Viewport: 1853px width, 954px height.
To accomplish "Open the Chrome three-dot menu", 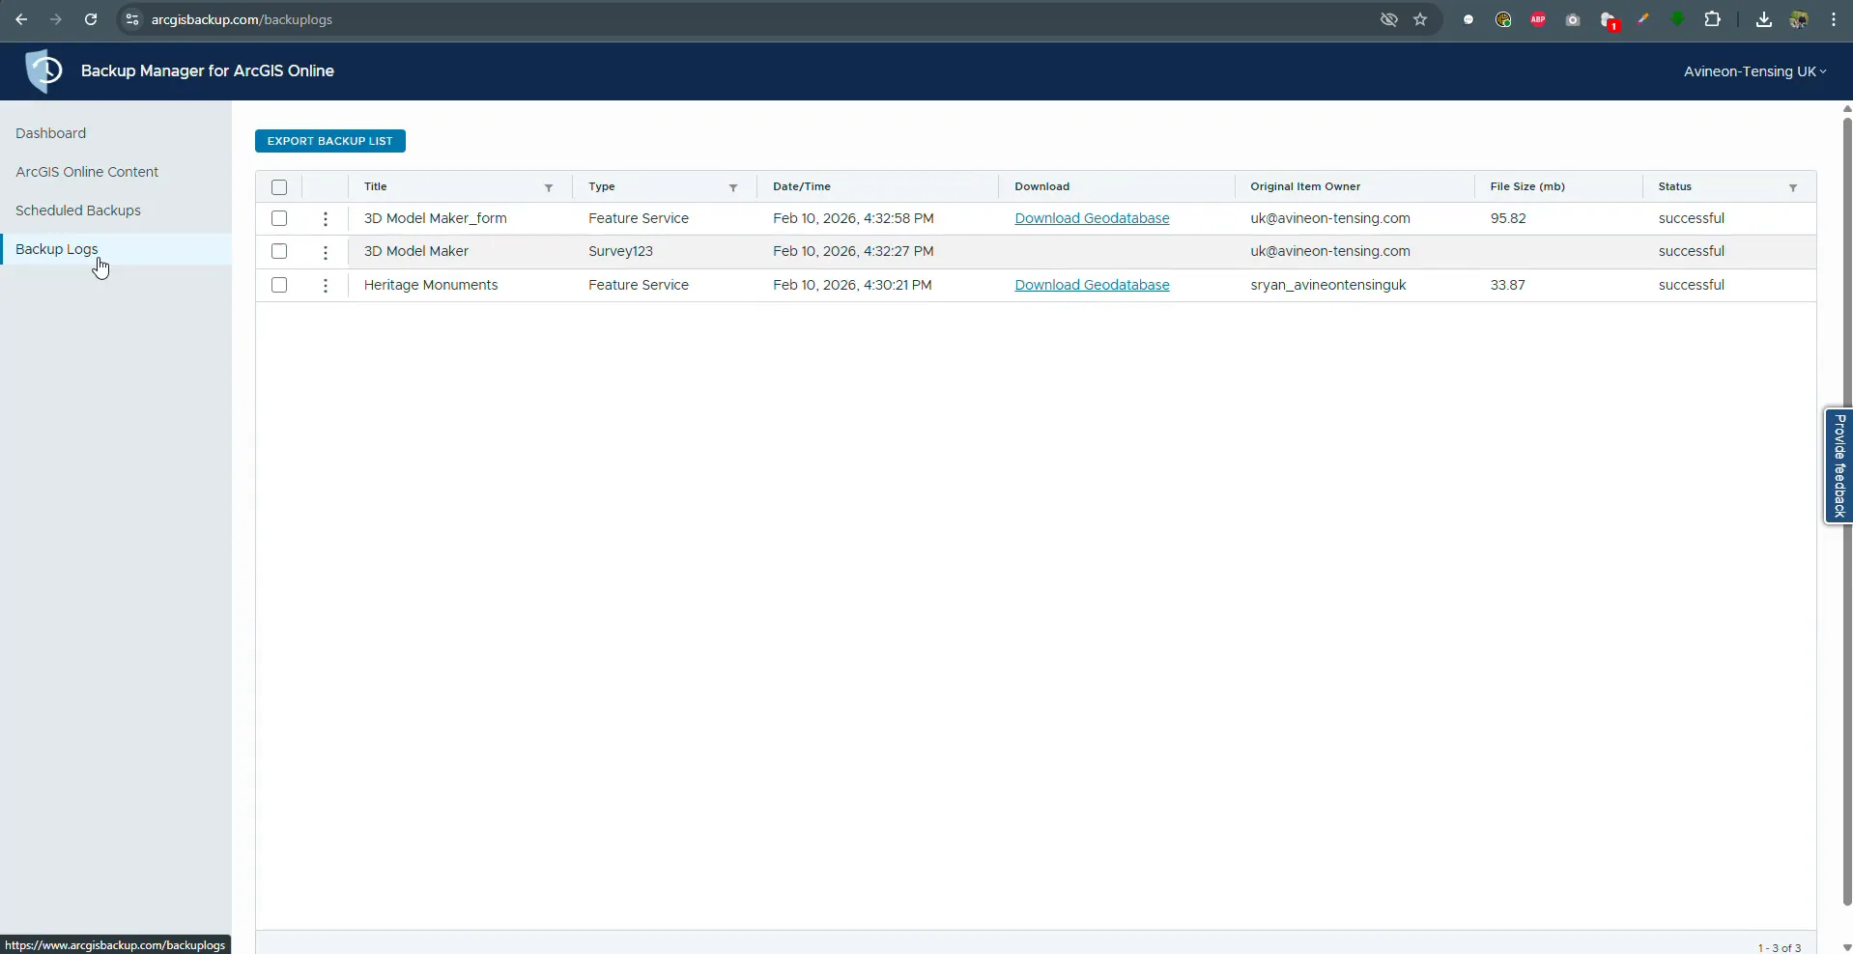I will click(x=1834, y=19).
